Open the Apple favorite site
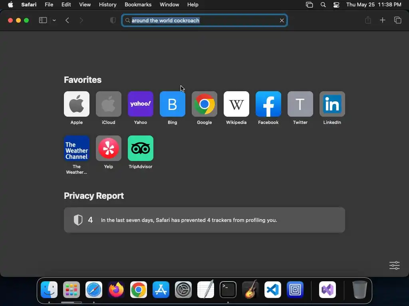Image resolution: width=409 pixels, height=306 pixels. click(76, 104)
